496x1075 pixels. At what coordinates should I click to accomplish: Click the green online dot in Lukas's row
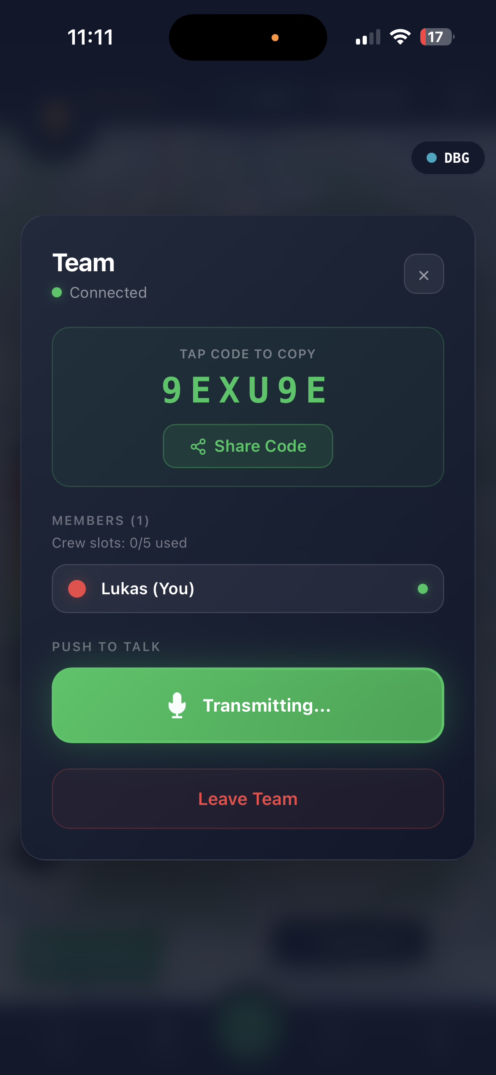[422, 588]
